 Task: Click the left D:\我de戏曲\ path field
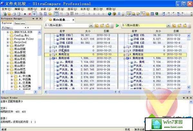coord(67,25)
